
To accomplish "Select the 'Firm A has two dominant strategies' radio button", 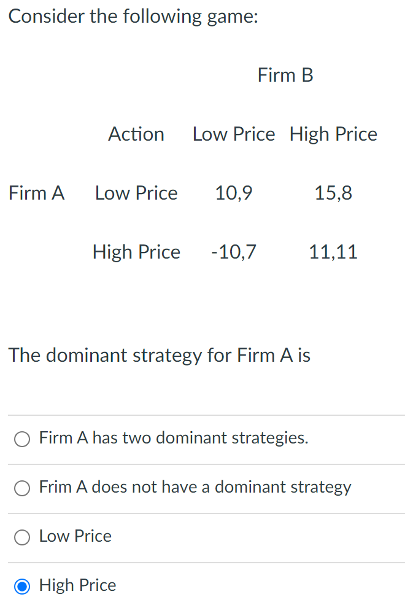I will pyautogui.click(x=22, y=439).
